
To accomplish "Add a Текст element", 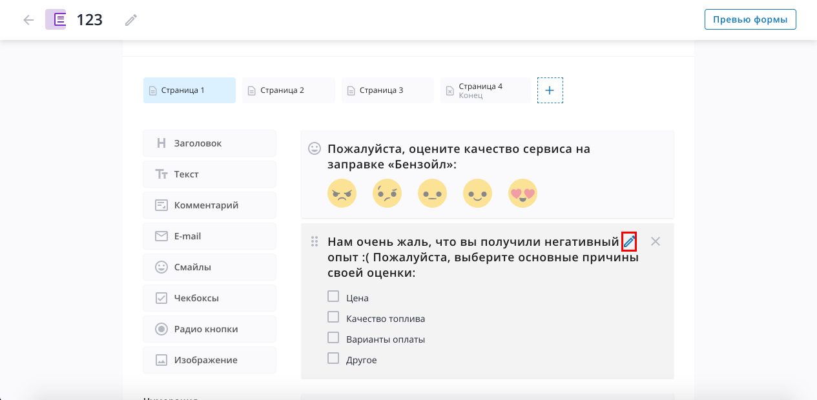I will pyautogui.click(x=209, y=174).
